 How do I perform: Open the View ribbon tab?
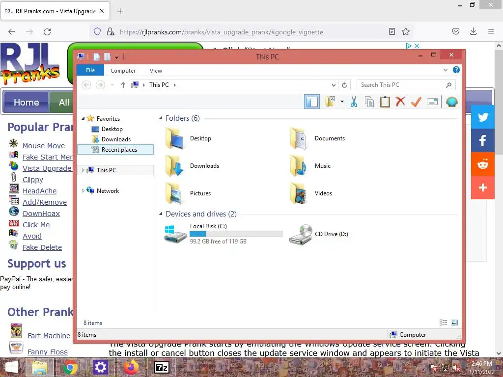pyautogui.click(x=156, y=71)
